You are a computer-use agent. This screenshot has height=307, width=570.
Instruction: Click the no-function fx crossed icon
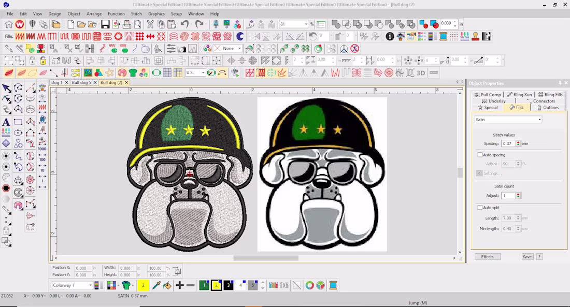(x=355, y=49)
